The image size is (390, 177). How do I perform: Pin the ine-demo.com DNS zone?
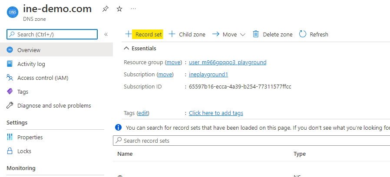click(x=105, y=9)
